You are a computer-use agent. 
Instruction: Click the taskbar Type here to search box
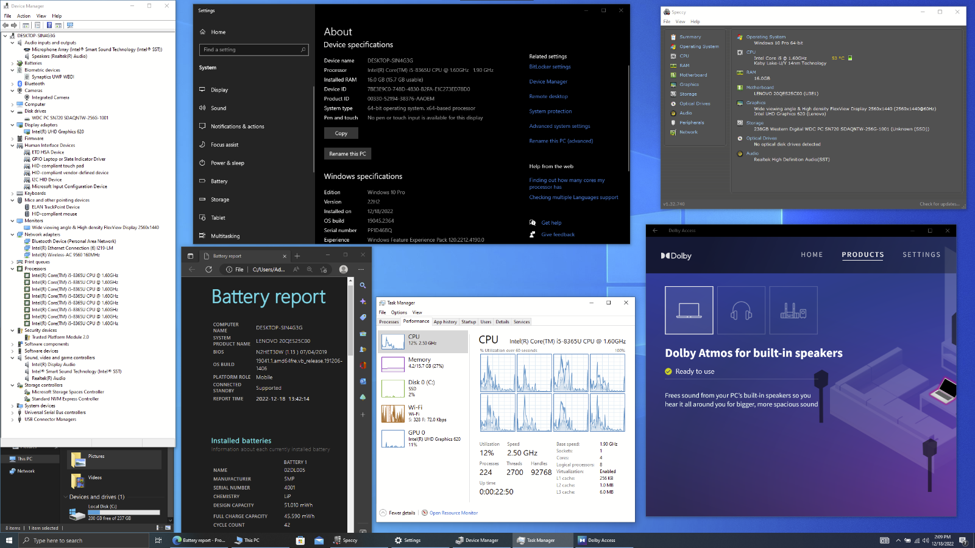84,540
